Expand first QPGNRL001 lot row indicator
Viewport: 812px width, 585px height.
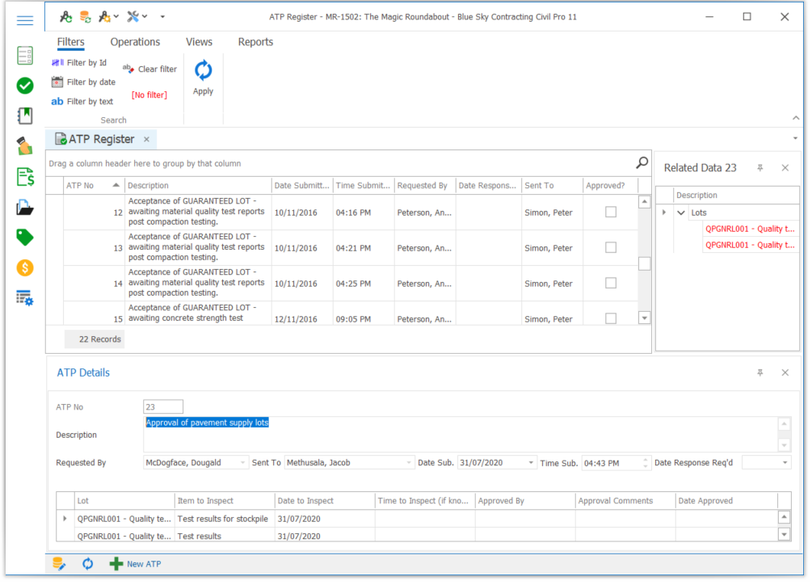[x=65, y=518]
